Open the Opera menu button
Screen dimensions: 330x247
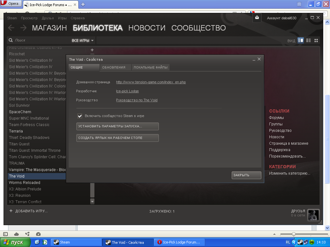click(11, 4)
